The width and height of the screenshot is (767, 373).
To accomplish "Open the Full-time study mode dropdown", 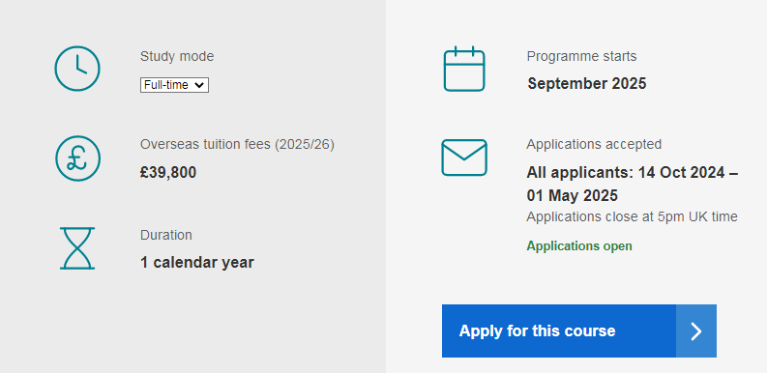I will 175,85.
